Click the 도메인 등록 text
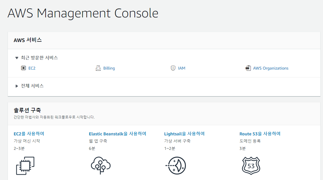Viewport: 323px width, 180px height. [250, 141]
